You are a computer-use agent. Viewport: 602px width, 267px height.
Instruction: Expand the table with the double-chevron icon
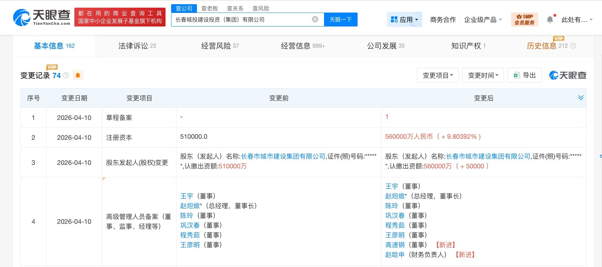(x=581, y=98)
